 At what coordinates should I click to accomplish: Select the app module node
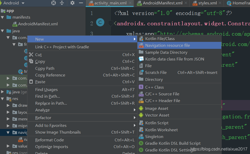click(x=7, y=11)
